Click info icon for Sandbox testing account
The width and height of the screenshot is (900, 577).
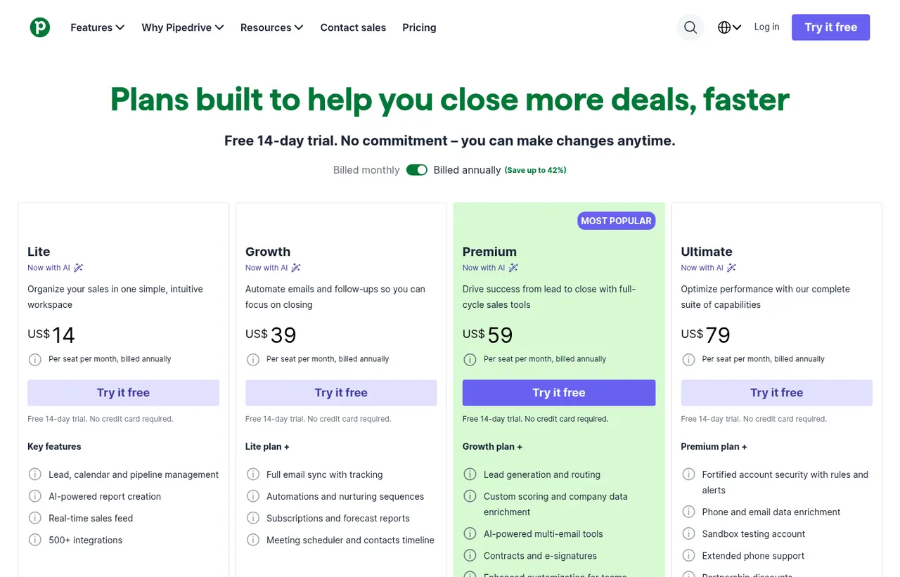click(x=688, y=533)
